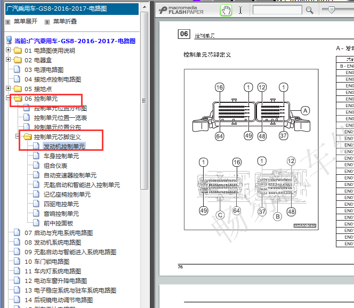
Task: Open 09 无匙启动与智能进入系统电路图
Action: [70, 252]
